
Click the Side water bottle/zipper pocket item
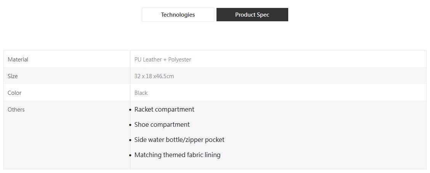coord(179,140)
